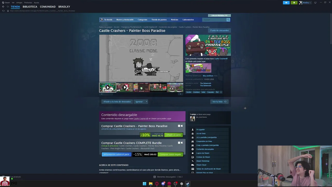
Task: Click Cooperativo en línea feature
Action: (x=210, y=141)
